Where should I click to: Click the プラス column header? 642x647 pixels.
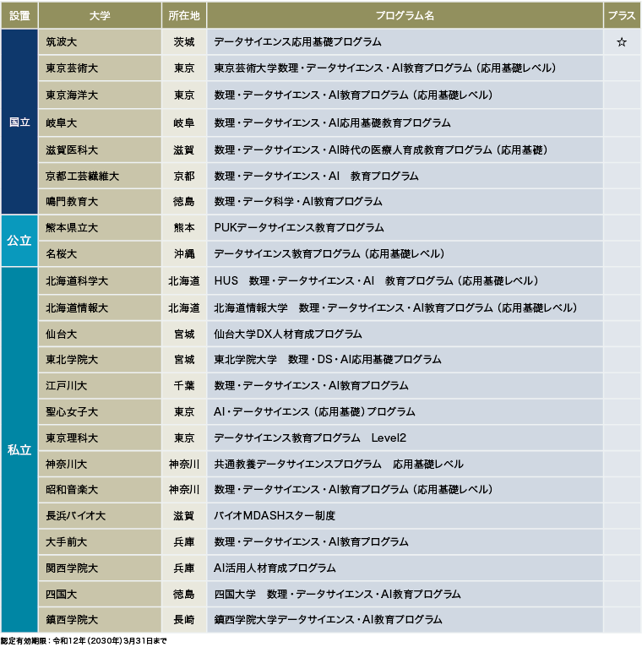(x=622, y=16)
